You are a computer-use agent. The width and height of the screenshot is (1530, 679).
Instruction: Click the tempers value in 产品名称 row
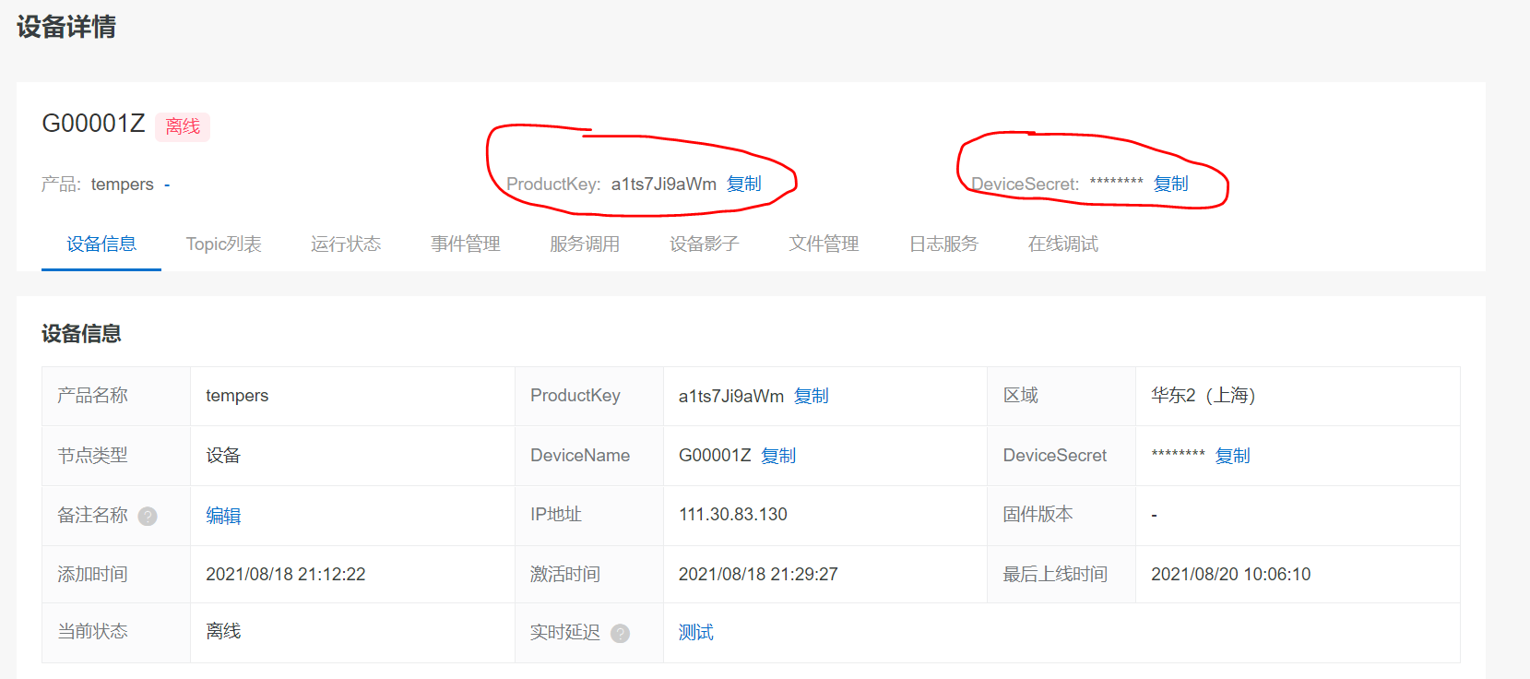click(x=237, y=396)
